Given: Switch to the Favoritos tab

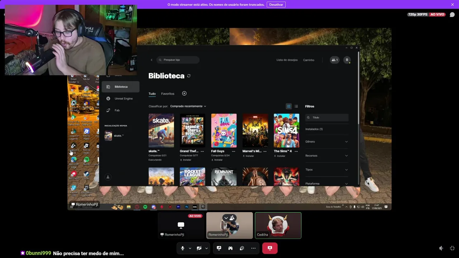Looking at the screenshot, I should click(x=167, y=94).
